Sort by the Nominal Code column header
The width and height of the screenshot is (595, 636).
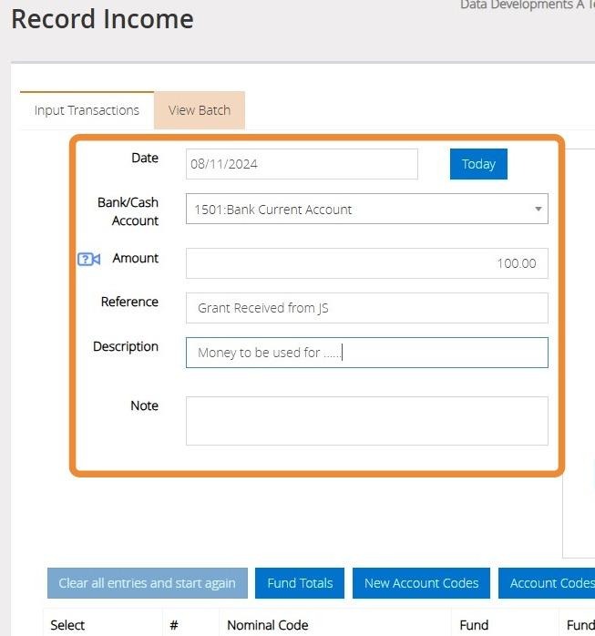point(268,625)
